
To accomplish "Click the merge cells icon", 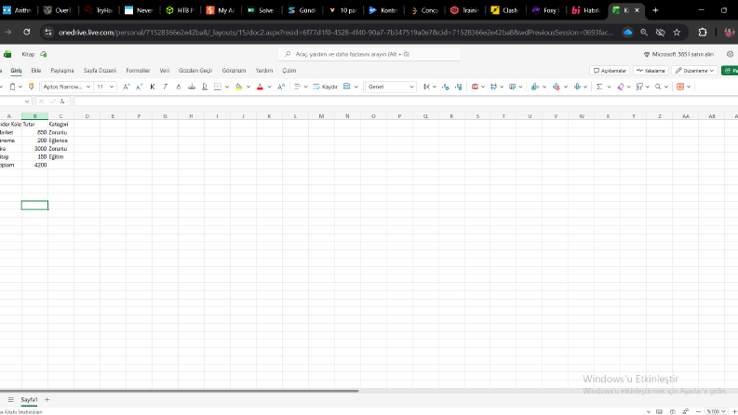I will [x=347, y=87].
